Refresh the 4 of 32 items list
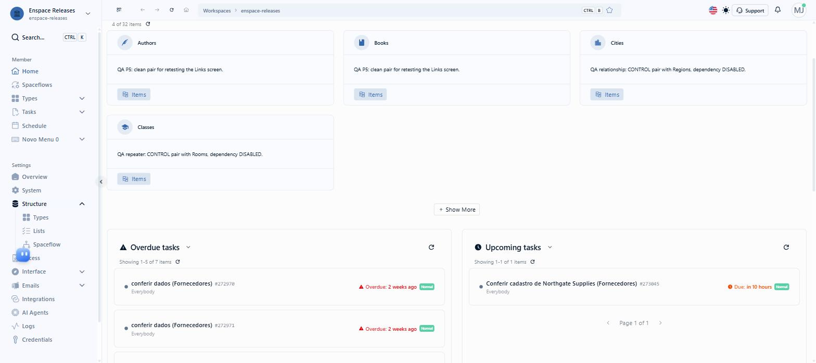The width and height of the screenshot is (816, 363). pyautogui.click(x=148, y=24)
